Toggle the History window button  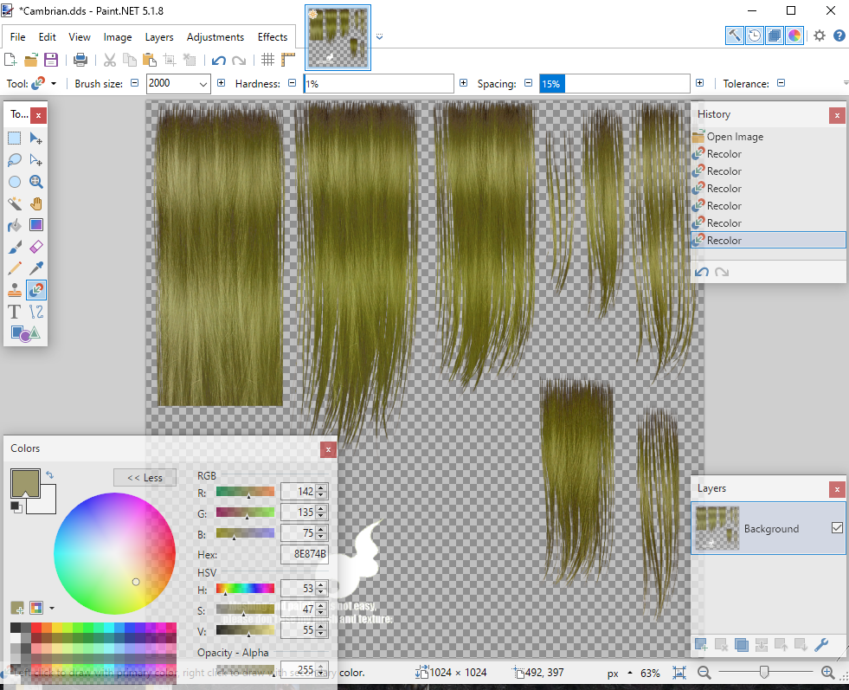tap(755, 35)
